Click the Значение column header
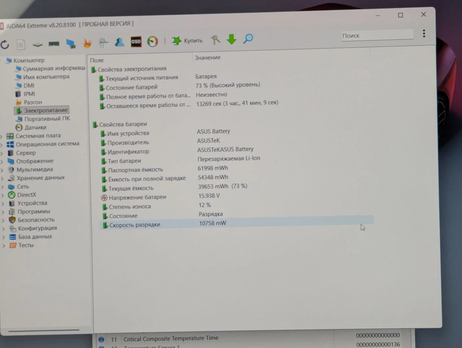The image size is (462, 348). (x=208, y=57)
